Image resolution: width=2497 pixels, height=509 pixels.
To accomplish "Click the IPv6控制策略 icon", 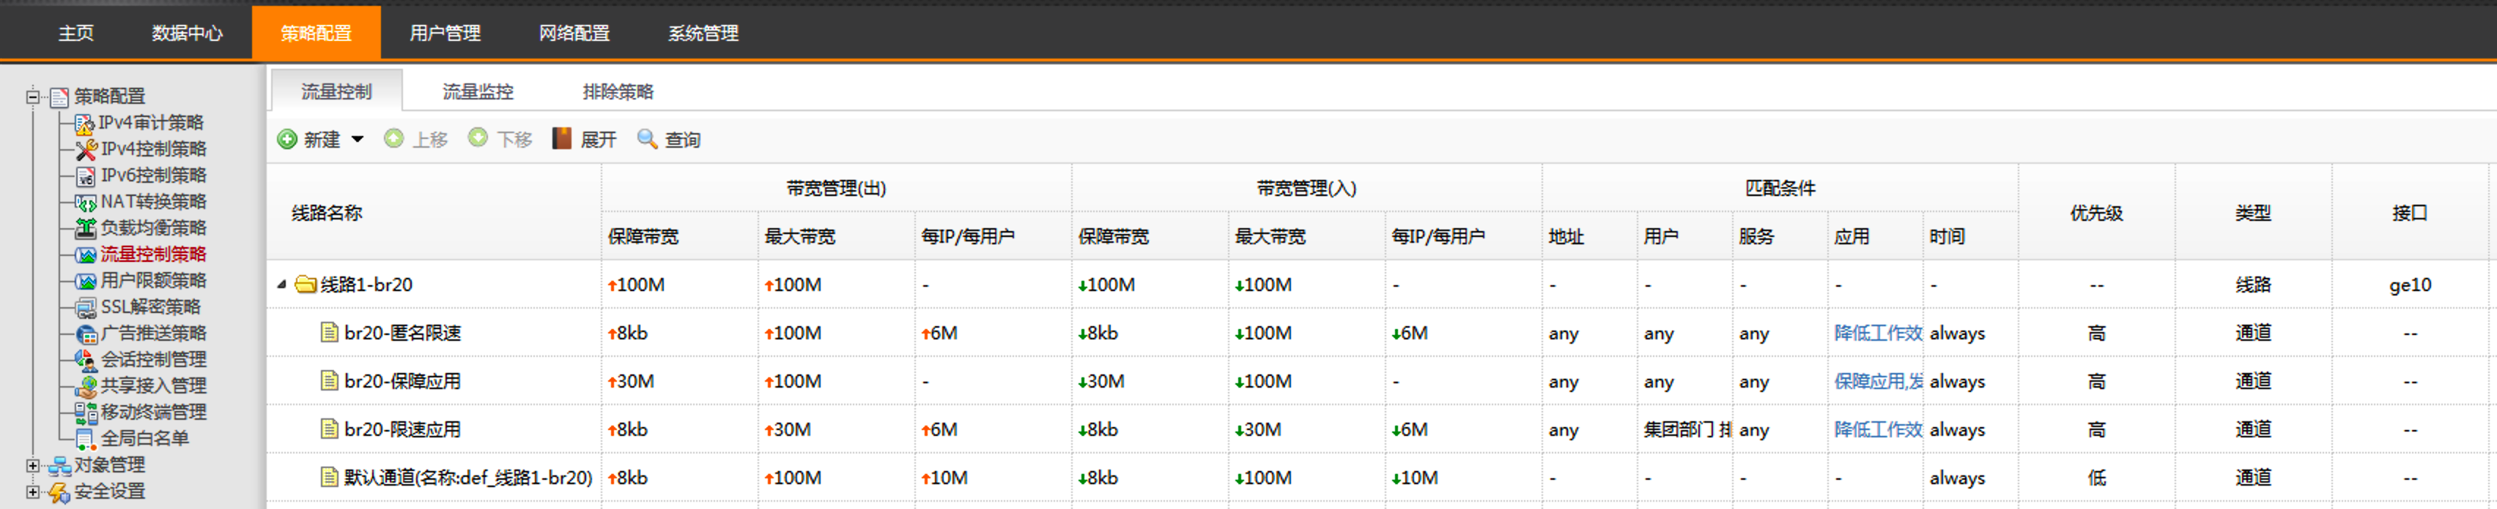I will click(86, 176).
